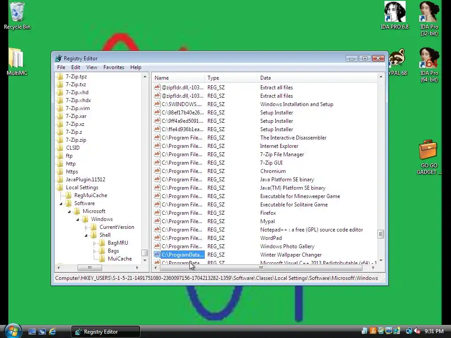Sort values by the Name column header
Image resolution: width=451 pixels, height=338 pixels.
pyautogui.click(x=178, y=78)
